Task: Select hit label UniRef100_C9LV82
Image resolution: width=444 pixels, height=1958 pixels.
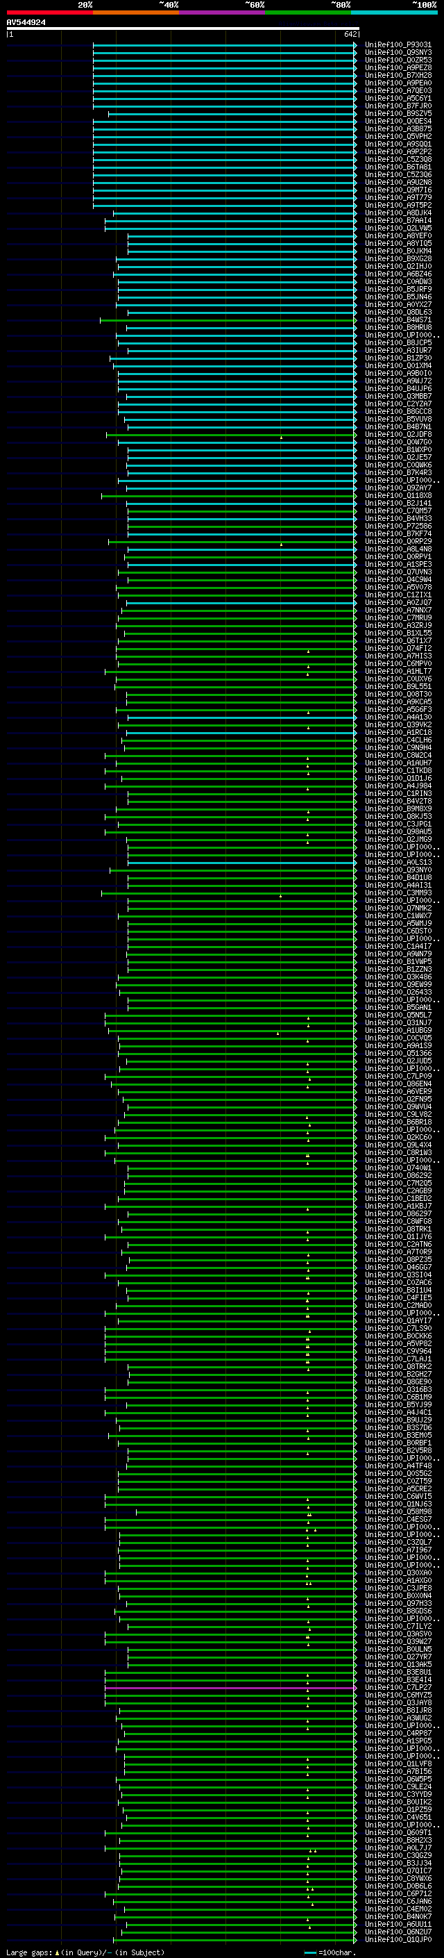Action: [398, 1114]
